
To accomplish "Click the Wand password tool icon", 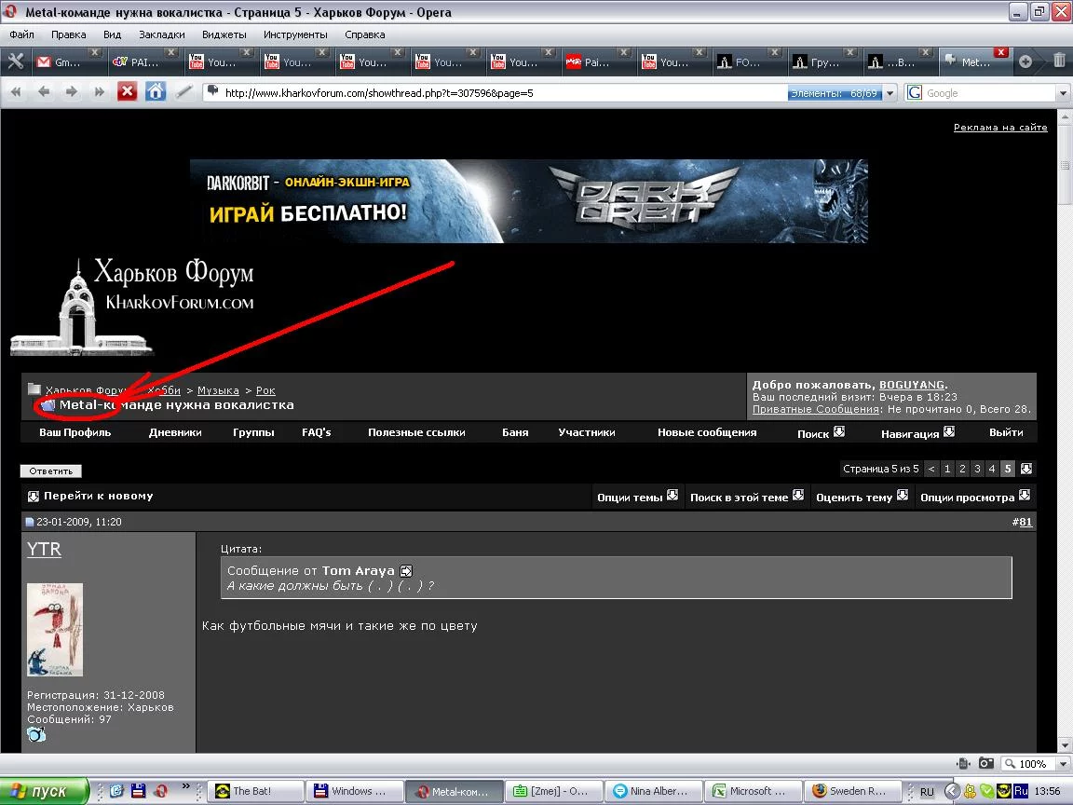I will pyautogui.click(x=183, y=91).
